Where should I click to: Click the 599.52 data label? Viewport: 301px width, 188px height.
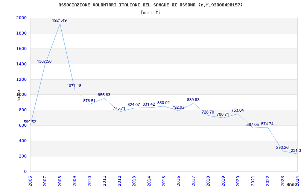tap(30, 122)
